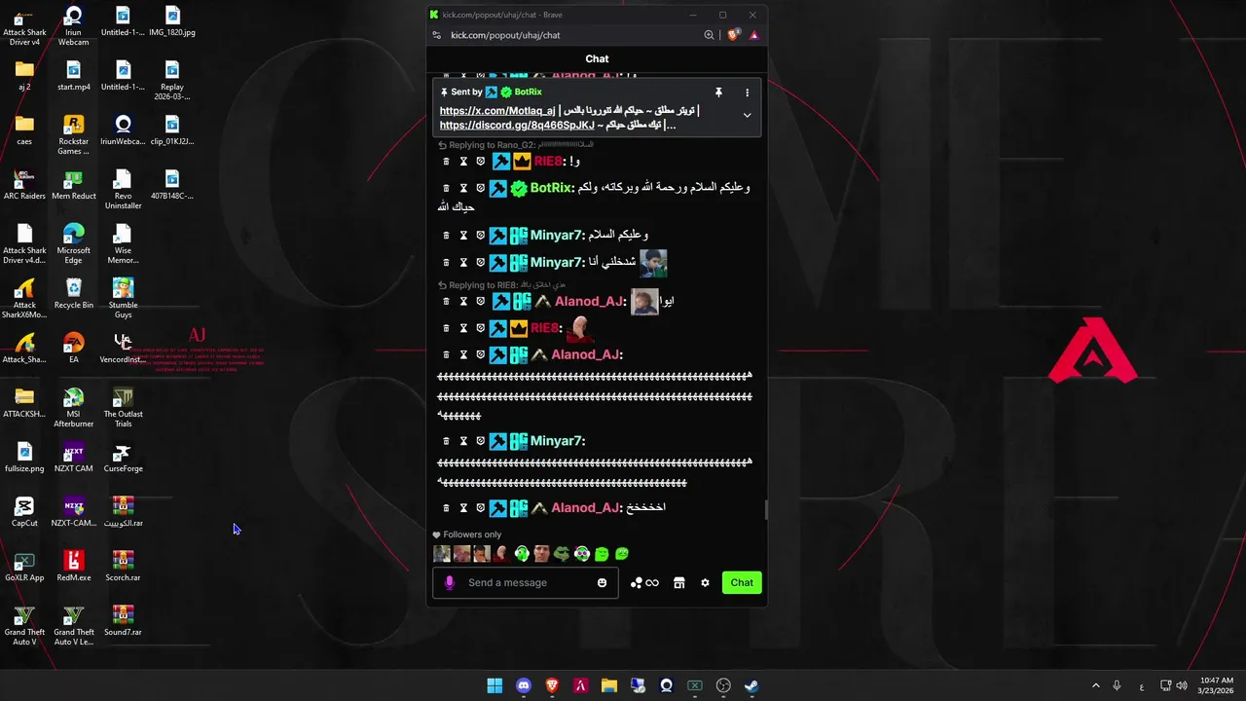Select the start.mp4 desktop file
The width and height of the screenshot is (1246, 701).
(73, 76)
